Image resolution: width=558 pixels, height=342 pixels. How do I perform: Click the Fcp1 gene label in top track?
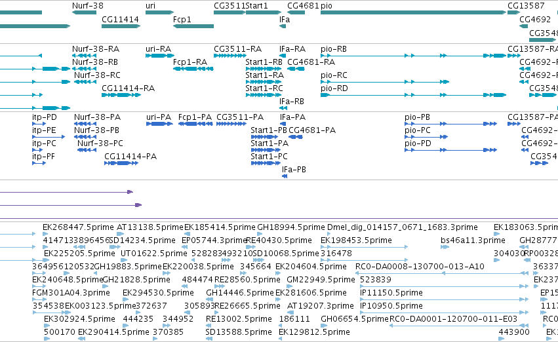pos(182,19)
